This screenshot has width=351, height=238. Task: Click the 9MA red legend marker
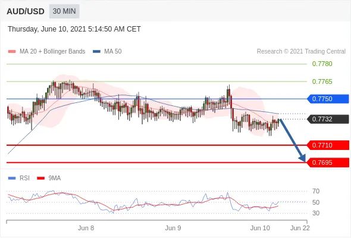click(x=40, y=178)
